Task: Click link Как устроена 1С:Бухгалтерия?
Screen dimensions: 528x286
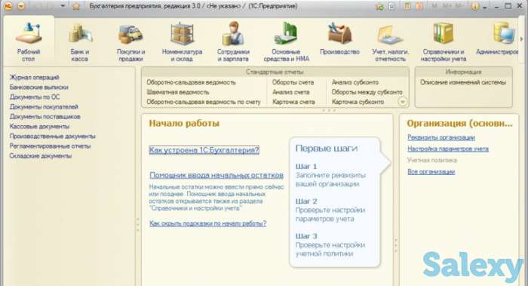Action: pos(204,150)
